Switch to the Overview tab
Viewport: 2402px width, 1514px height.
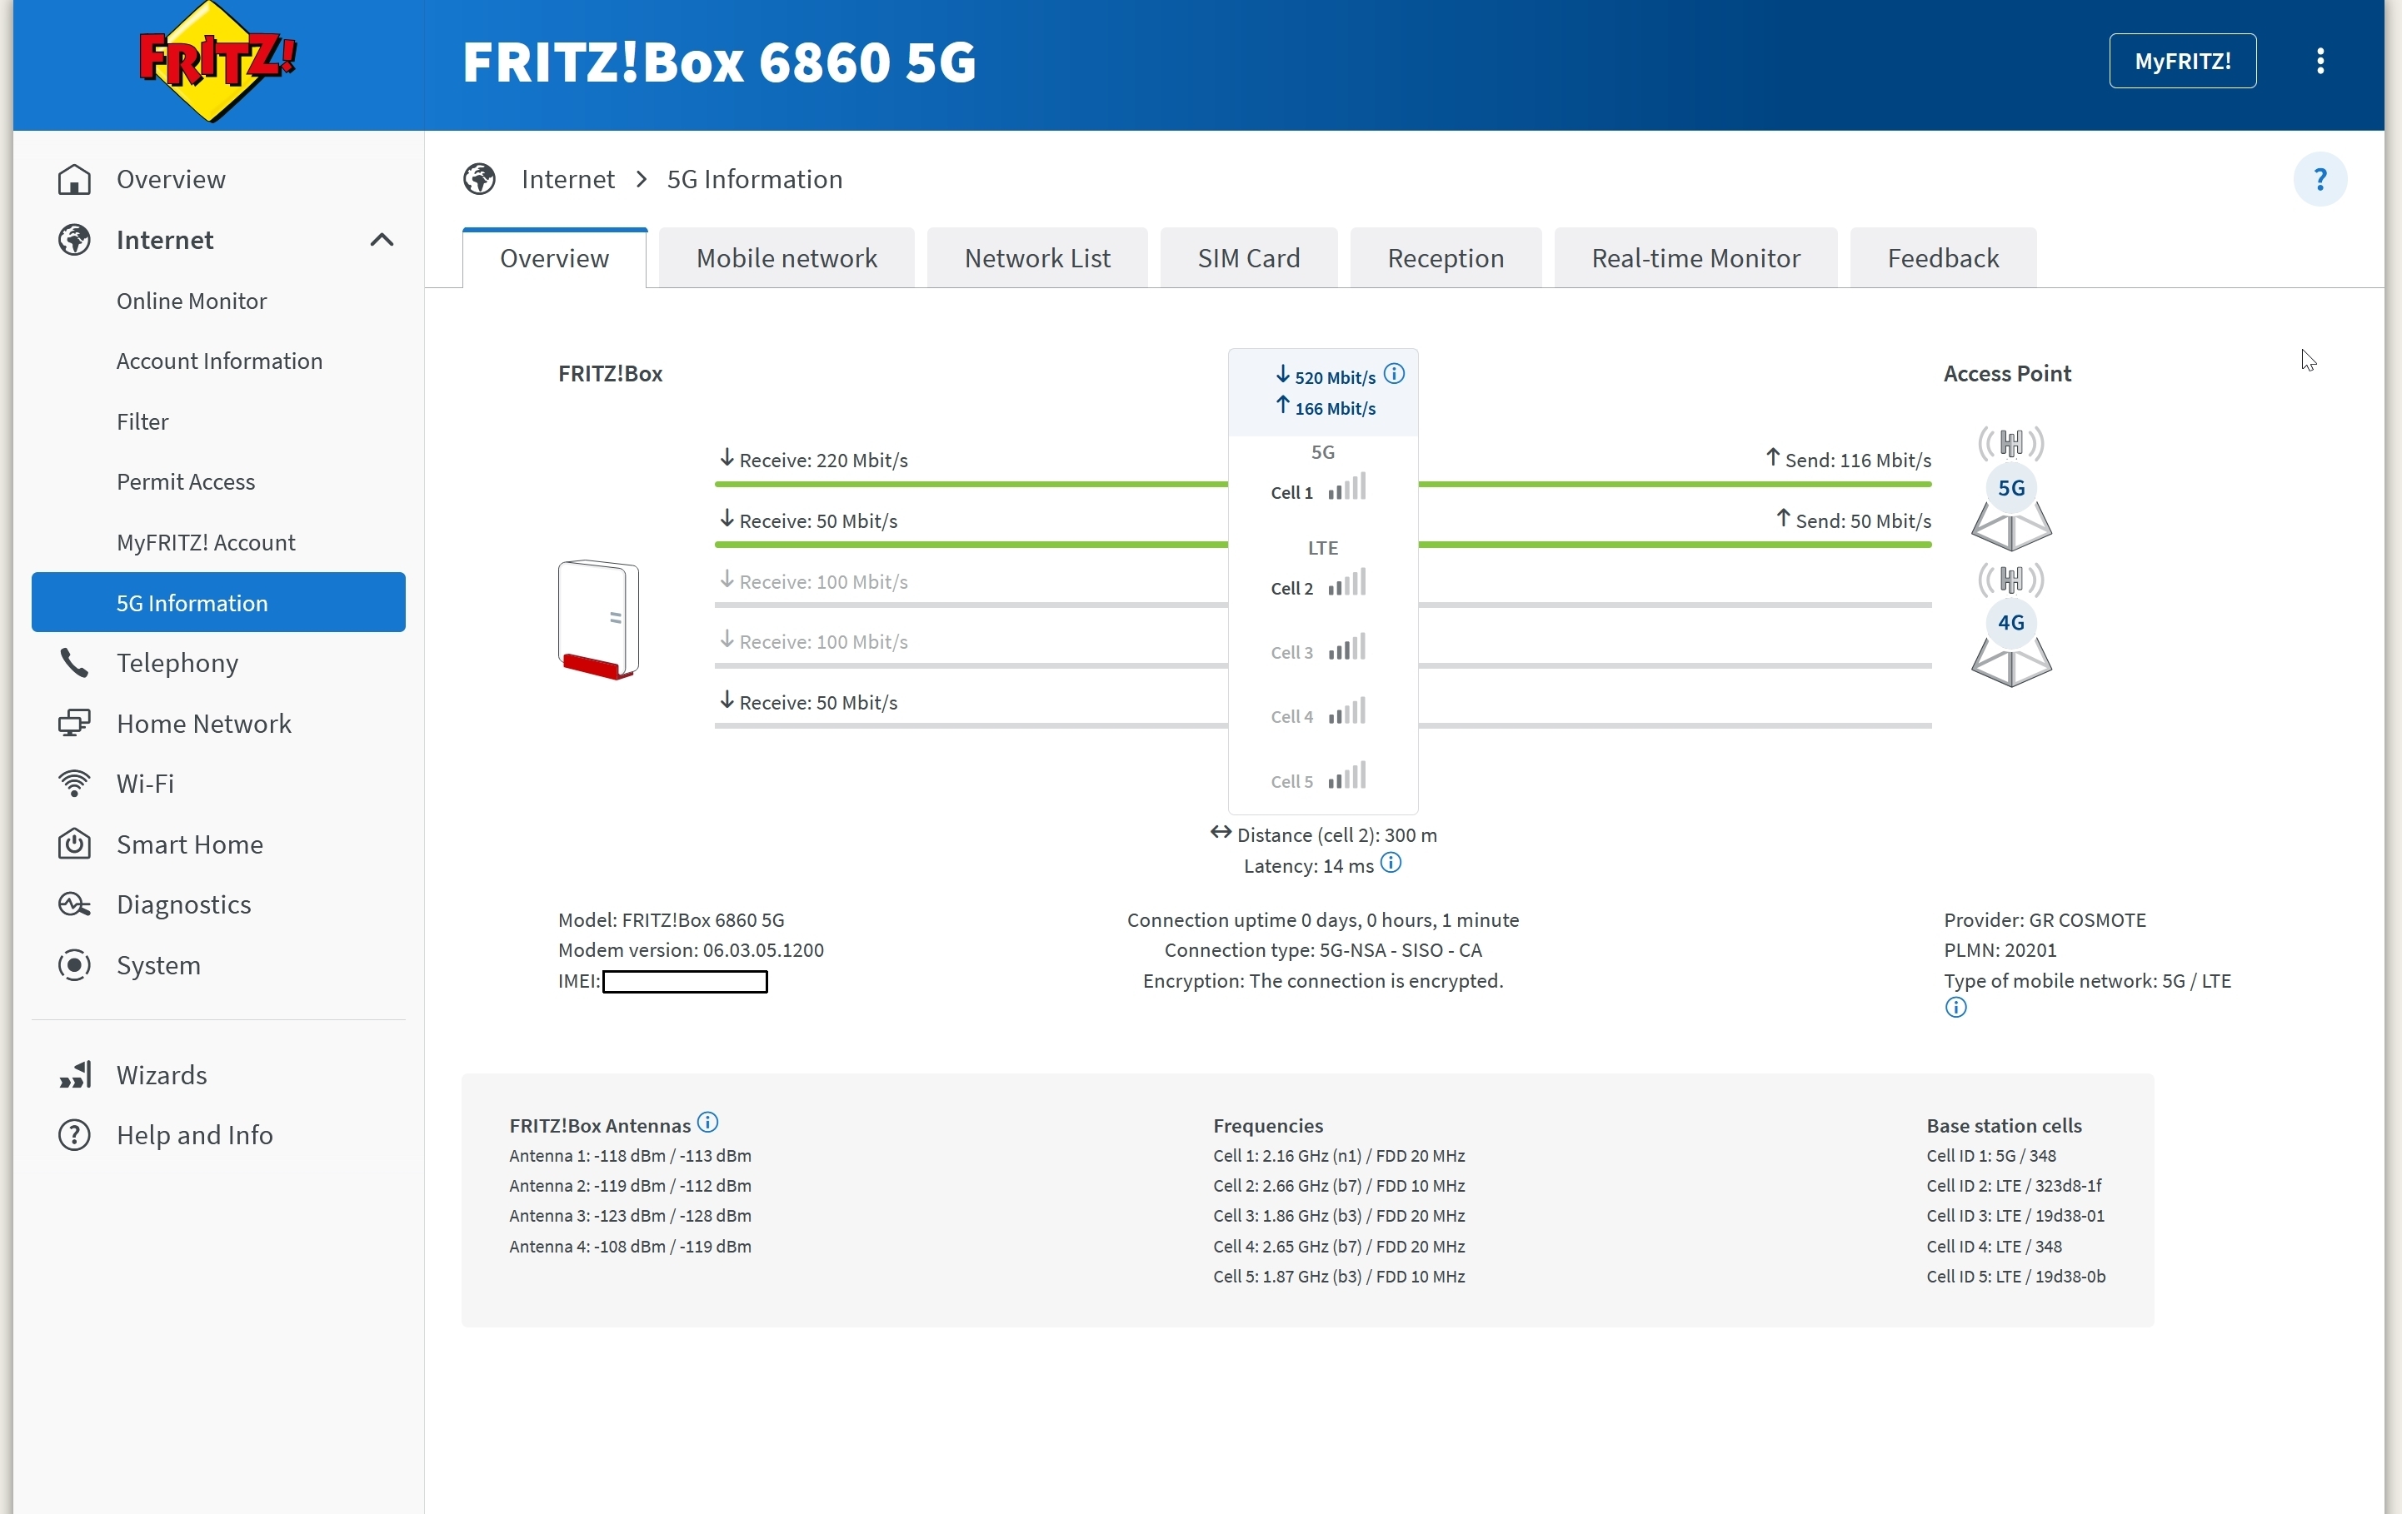pyautogui.click(x=553, y=258)
